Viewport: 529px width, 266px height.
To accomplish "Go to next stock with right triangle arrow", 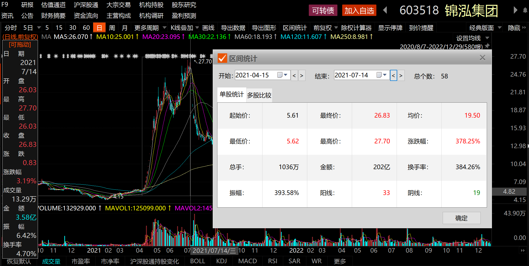I will [515, 10].
